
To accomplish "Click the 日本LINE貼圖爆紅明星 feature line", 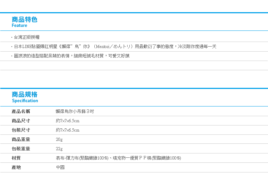I will coord(115,47).
